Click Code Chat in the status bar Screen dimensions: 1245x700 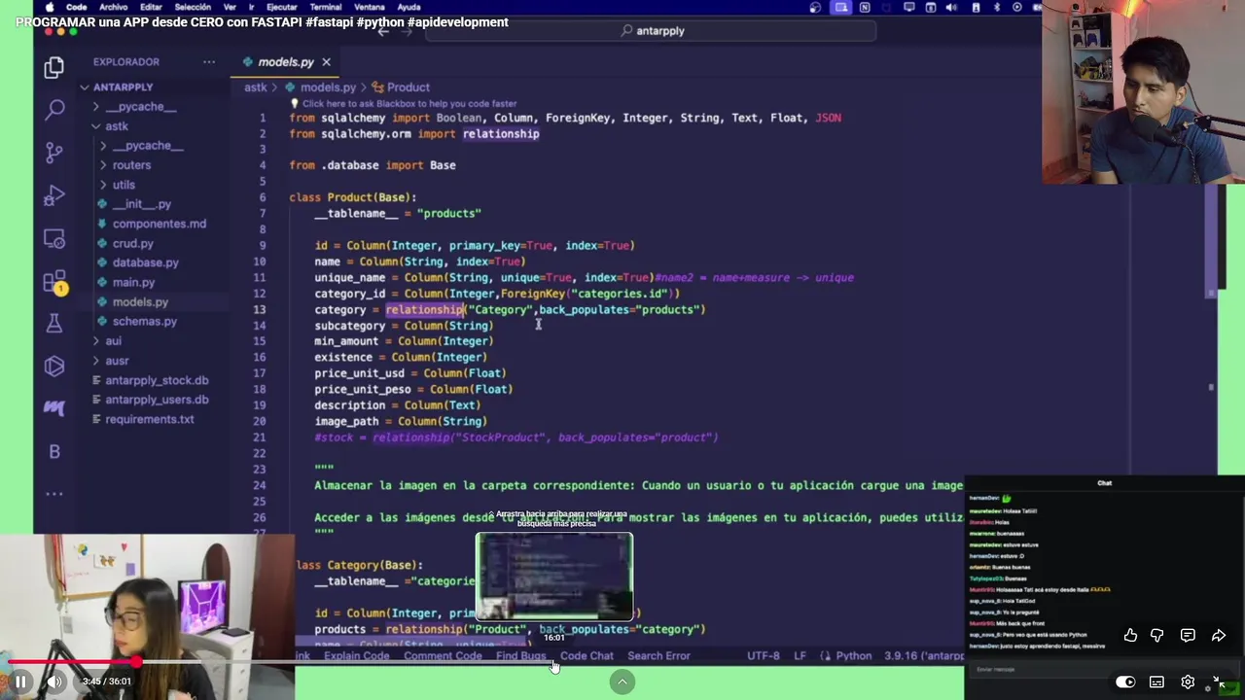(x=587, y=656)
